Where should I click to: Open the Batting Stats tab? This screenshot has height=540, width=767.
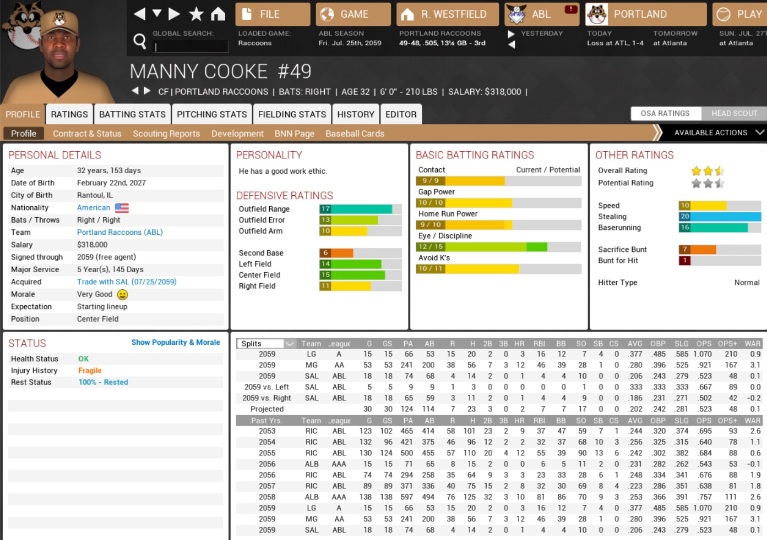132,114
